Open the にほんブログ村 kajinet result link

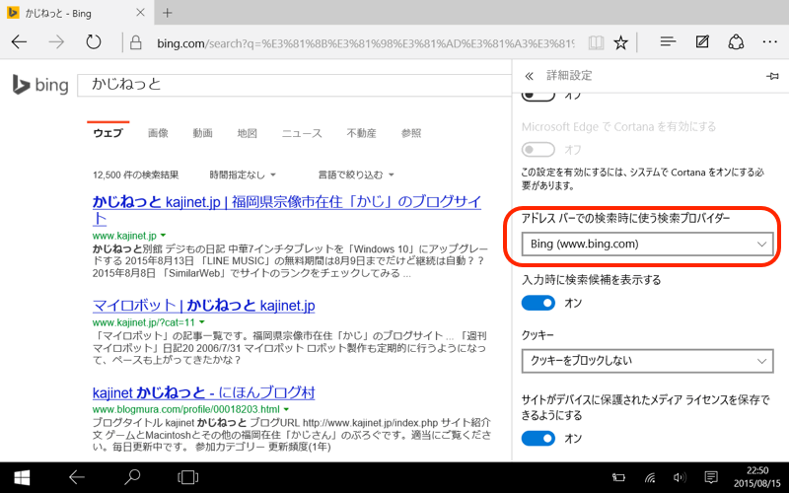coord(203,391)
